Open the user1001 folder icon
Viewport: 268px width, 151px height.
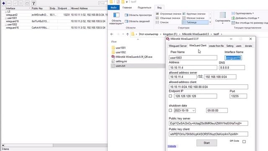(113, 48)
